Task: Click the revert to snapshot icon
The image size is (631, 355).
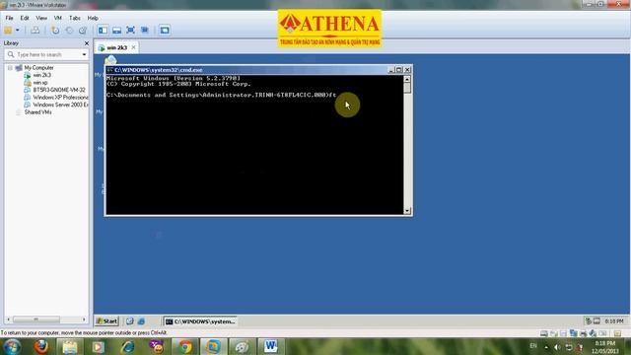Action: [69, 31]
